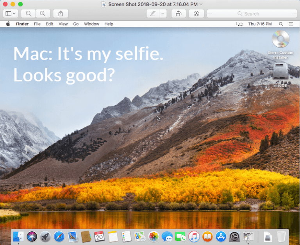Screen dimensions: 300x245
Task: Click the disk image document in the Dock
Action: pos(268,236)
